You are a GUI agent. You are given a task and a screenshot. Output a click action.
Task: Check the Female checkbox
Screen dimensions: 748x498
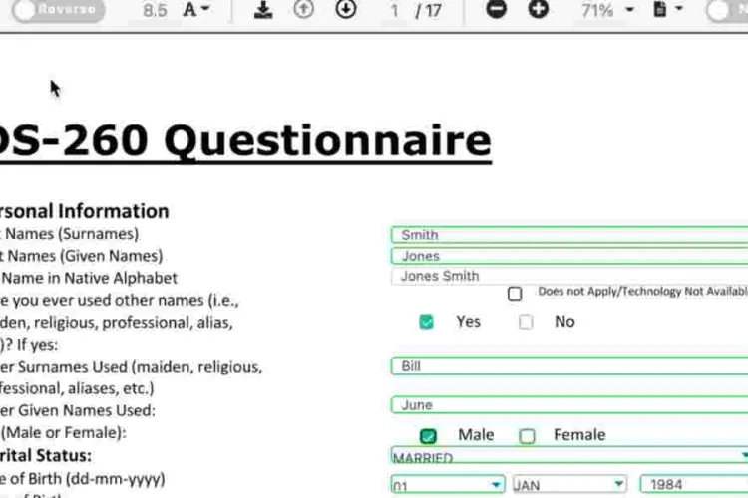[x=528, y=436]
